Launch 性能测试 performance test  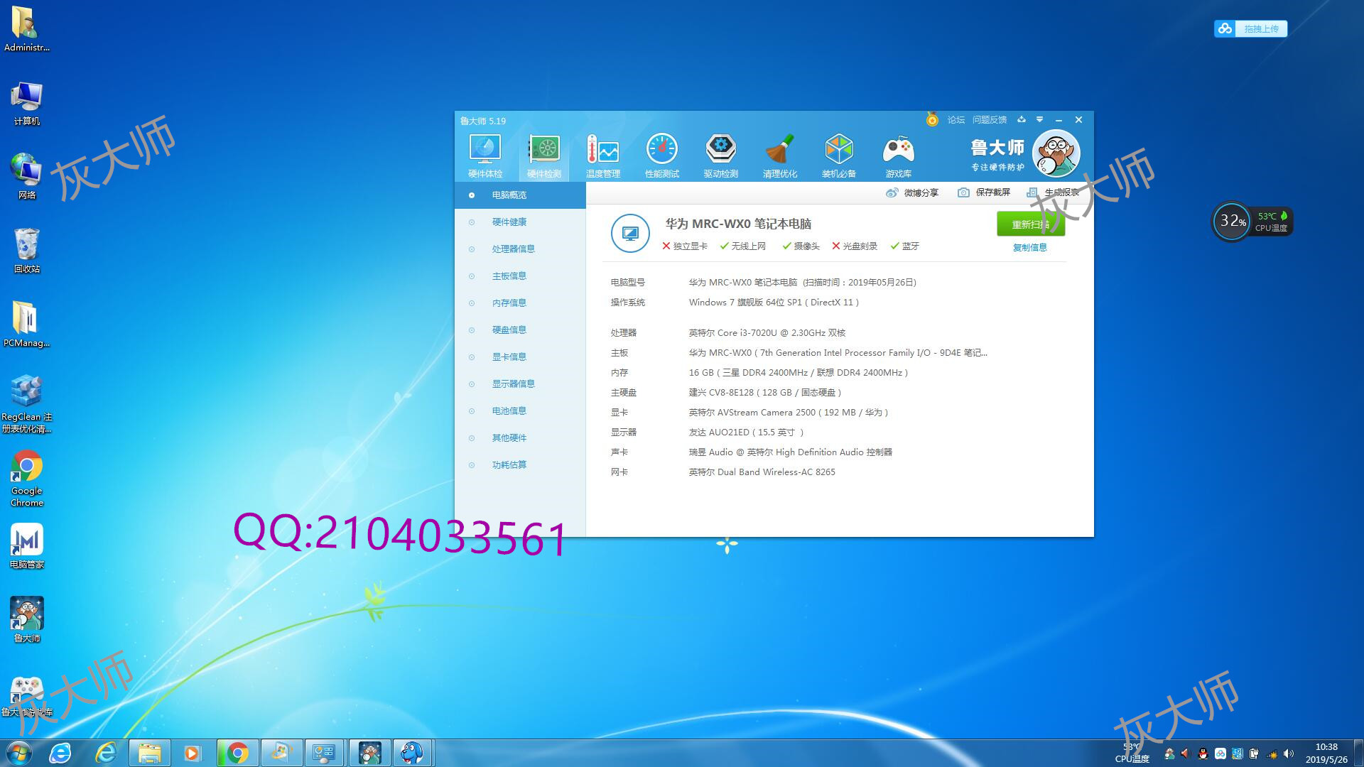[x=662, y=156]
